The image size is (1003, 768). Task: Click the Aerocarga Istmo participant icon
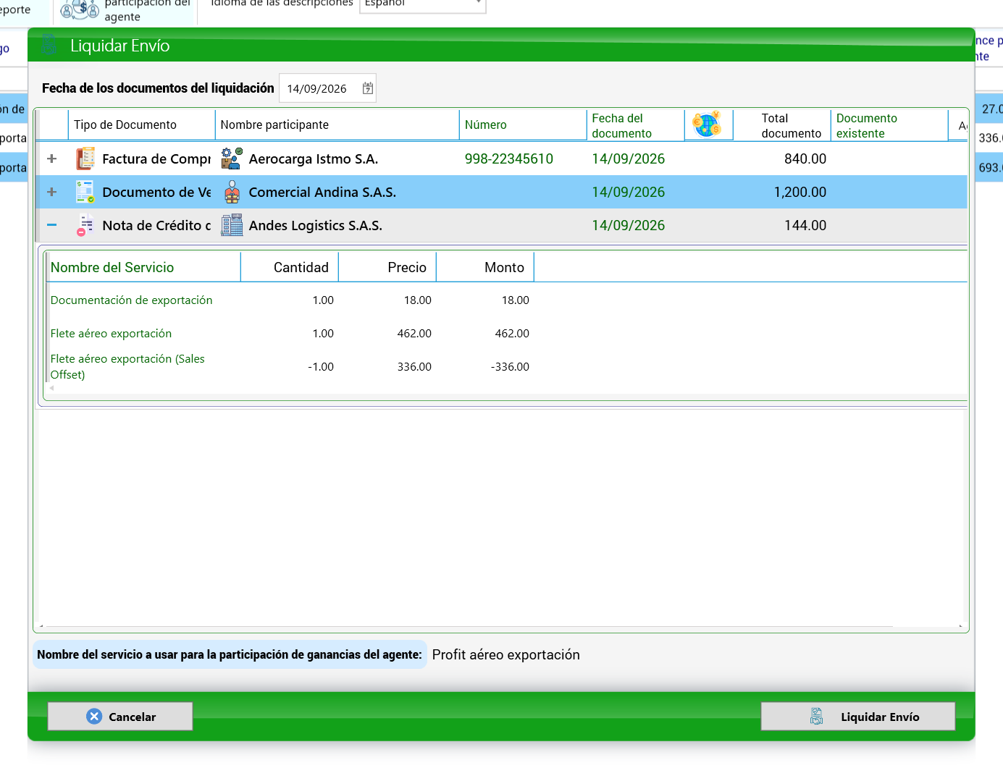[232, 159]
